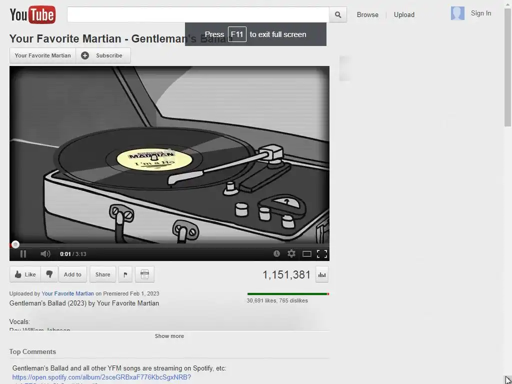The width and height of the screenshot is (512, 384).
Task: Subscribe to Your Favorite Martian
Action: 103,55
